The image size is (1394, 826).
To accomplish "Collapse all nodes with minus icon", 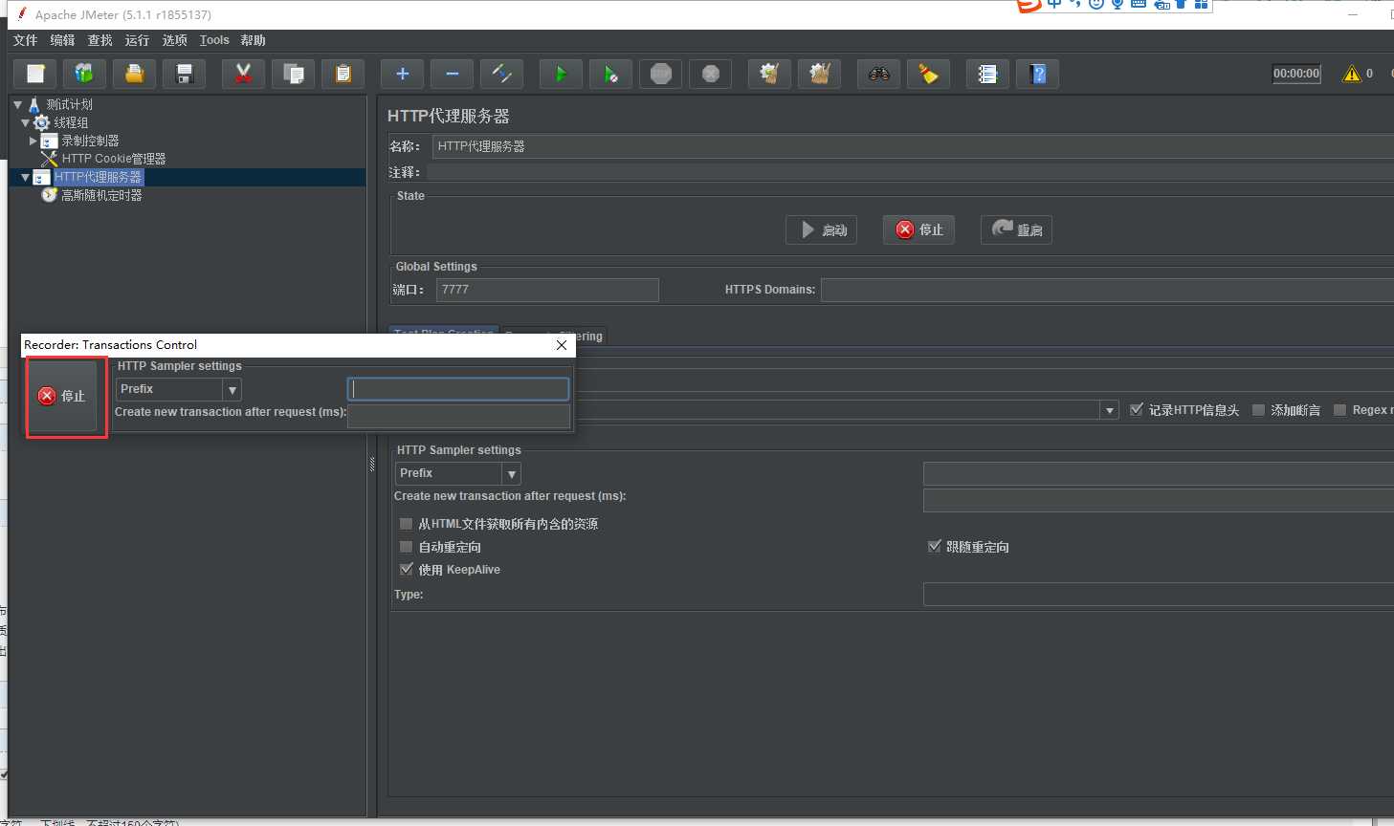I will [452, 74].
